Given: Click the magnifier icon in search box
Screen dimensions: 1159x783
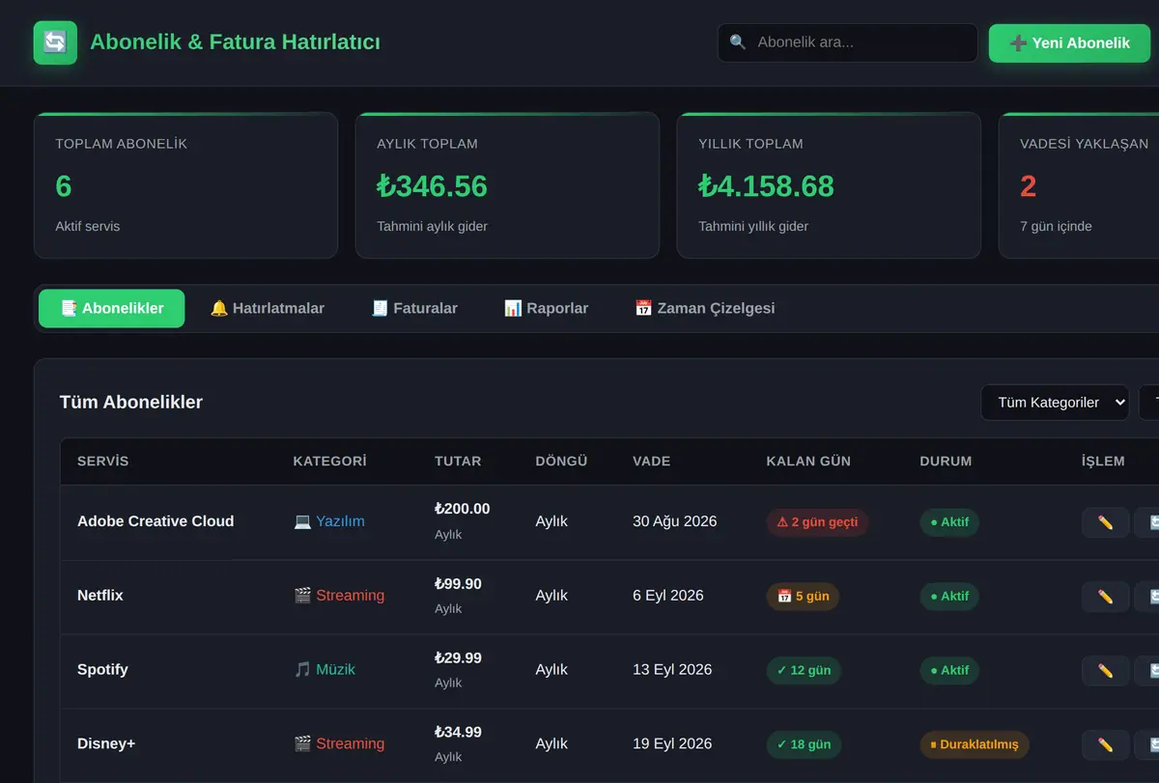Looking at the screenshot, I should pyautogui.click(x=738, y=42).
